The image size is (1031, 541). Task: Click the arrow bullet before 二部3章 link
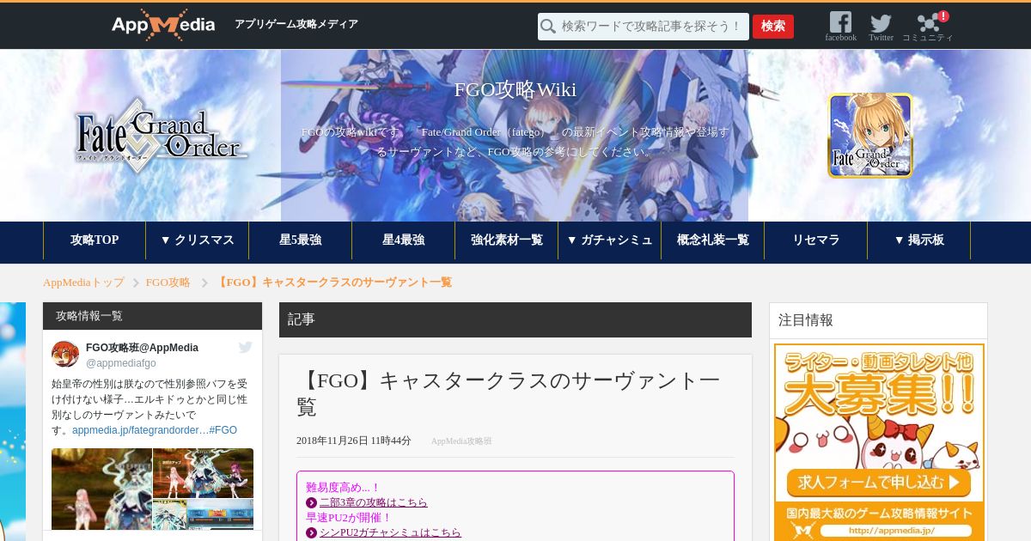(x=311, y=502)
